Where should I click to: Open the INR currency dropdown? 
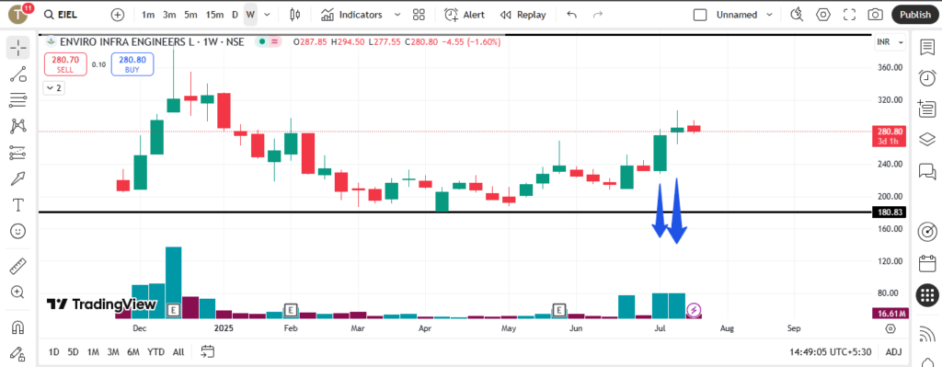click(x=890, y=42)
